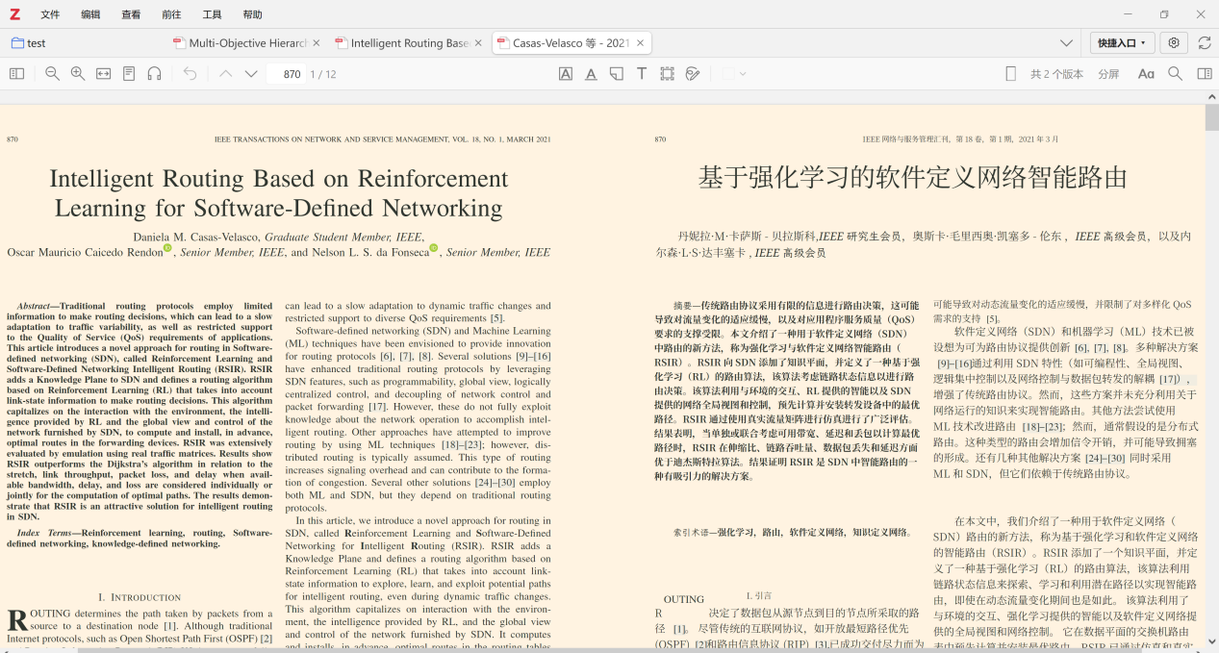Close the Casas-Velasco 等 tab
This screenshot has width=1219, height=653.
tap(641, 43)
